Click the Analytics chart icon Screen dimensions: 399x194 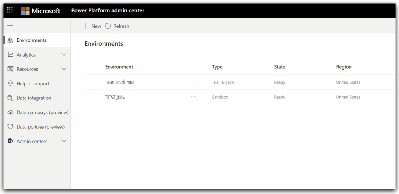(x=10, y=55)
